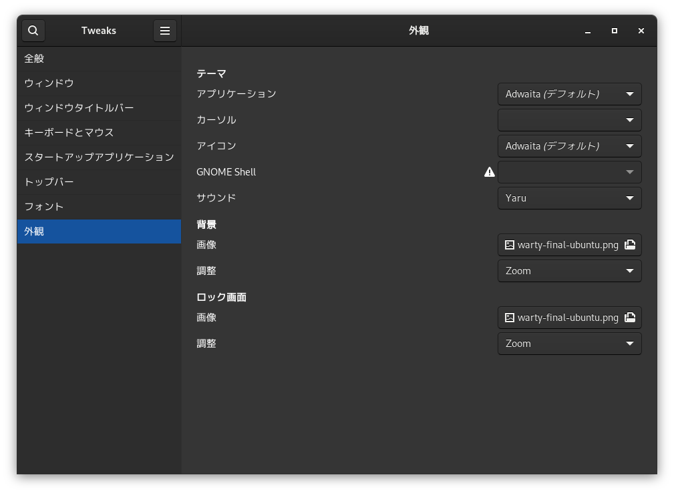This screenshot has width=674, height=493.
Task: Minimize the Tweaks window
Action: coord(588,31)
